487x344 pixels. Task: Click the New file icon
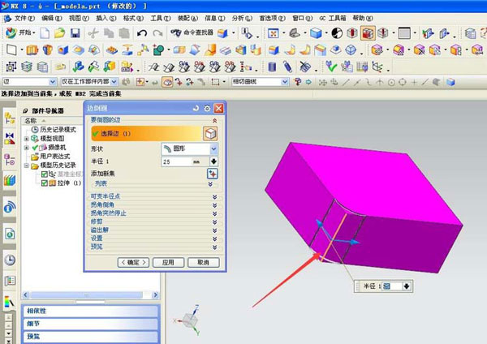pyautogui.click(x=45, y=32)
